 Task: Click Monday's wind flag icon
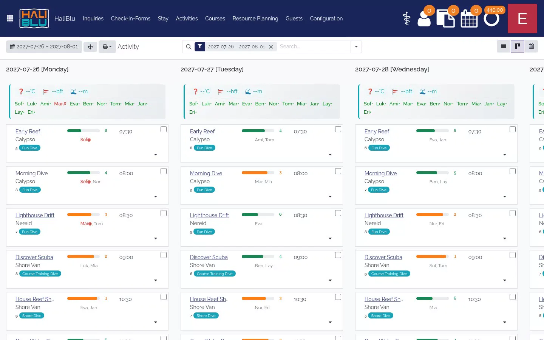point(46,91)
